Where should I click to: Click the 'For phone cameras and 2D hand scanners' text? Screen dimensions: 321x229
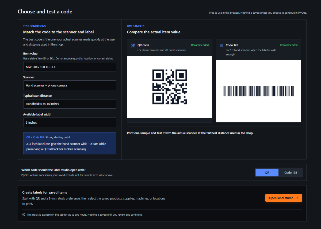point(162,50)
